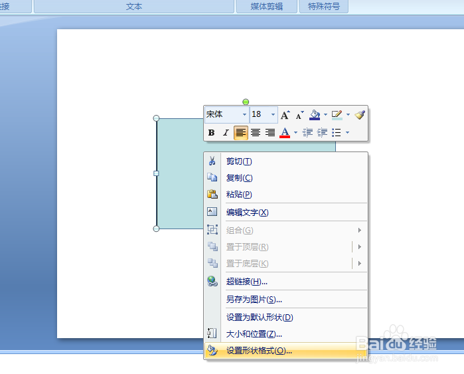Apply shape outline pencil icon
This screenshot has height=374, width=464.
337,115
